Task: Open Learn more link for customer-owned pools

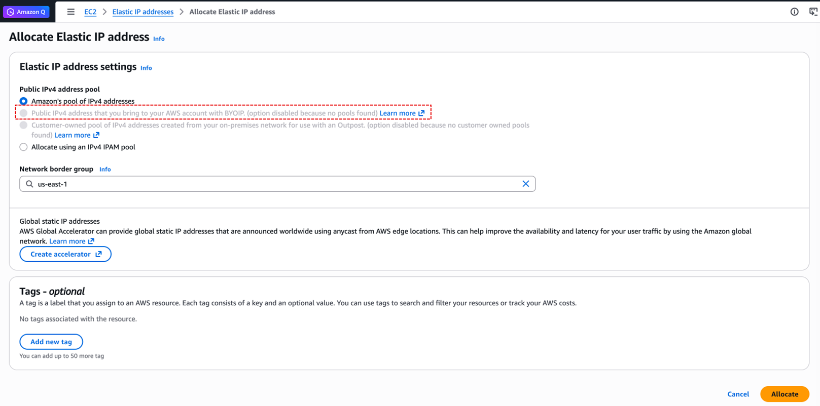Action: [77, 135]
